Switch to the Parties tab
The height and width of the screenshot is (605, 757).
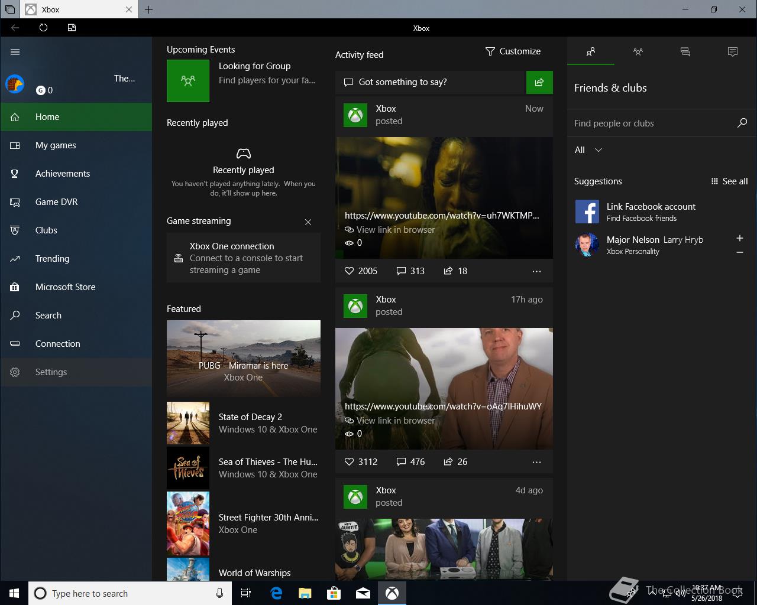click(x=638, y=52)
